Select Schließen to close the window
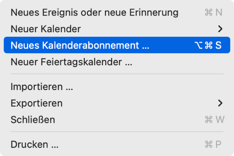Image resolution: width=234 pixels, height=156 pixels. coord(33,120)
